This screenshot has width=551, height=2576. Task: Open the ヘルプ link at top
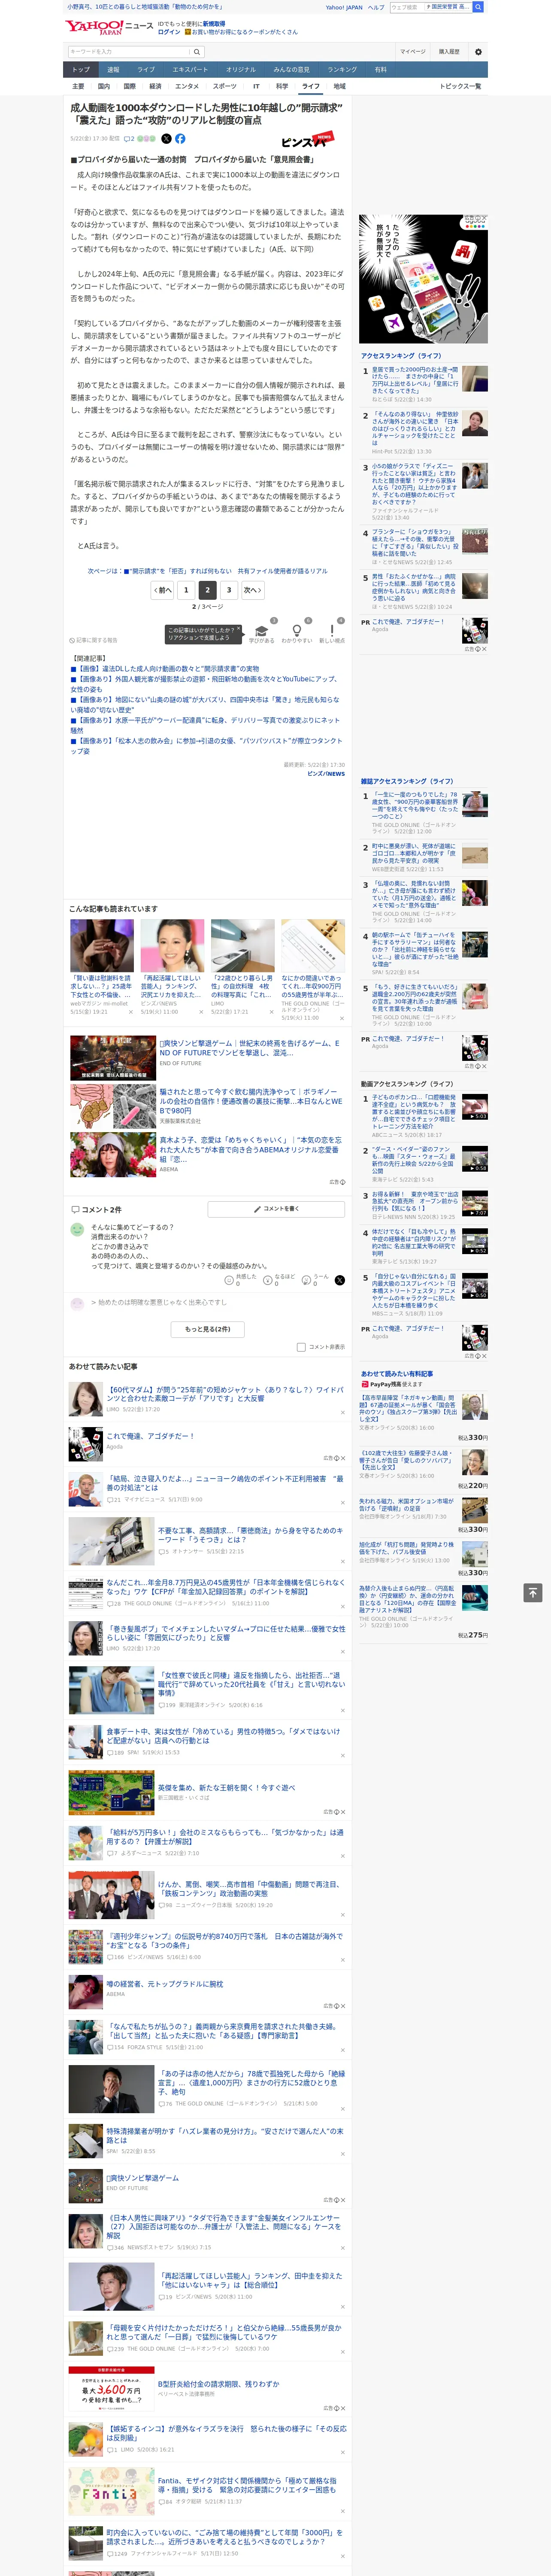[x=376, y=7]
